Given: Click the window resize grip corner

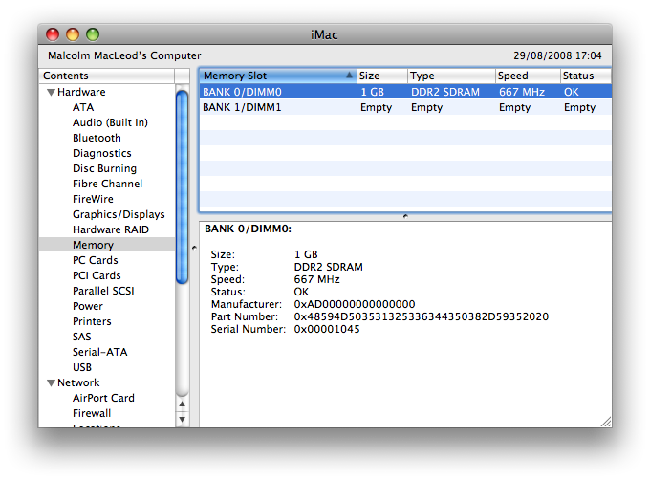Looking at the screenshot, I should (606, 421).
